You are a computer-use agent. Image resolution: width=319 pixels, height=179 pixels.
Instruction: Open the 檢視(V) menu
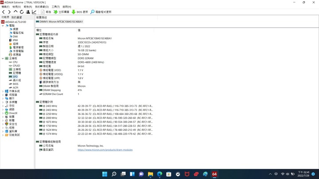pyautogui.click(x=17, y=7)
